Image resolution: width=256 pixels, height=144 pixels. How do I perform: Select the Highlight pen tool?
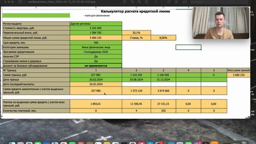point(156,2)
